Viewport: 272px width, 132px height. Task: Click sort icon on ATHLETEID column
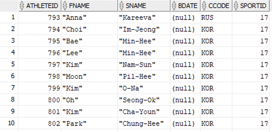pyautogui.click(x=22, y=6)
